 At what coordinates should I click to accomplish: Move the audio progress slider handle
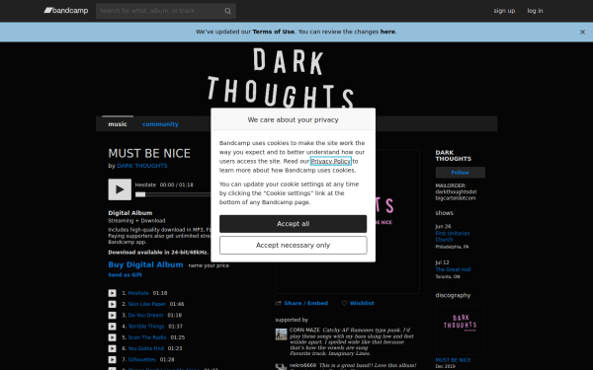[140, 194]
